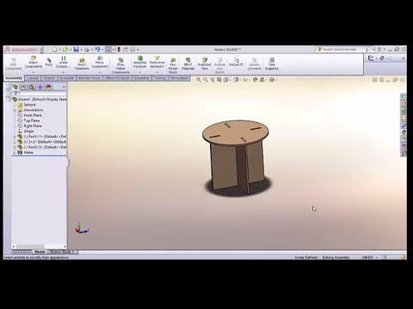This screenshot has height=309, width=413.
Task: Open the DimXpertManager tab icon
Action: click(40, 87)
